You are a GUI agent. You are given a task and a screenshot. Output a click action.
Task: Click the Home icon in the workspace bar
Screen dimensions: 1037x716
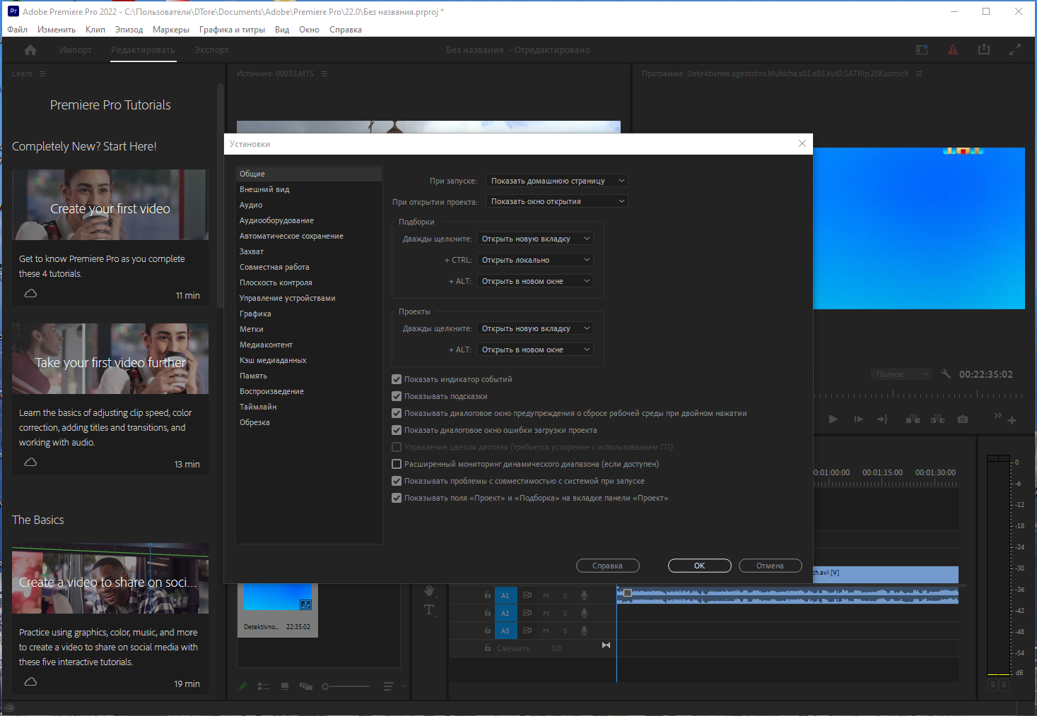(30, 50)
